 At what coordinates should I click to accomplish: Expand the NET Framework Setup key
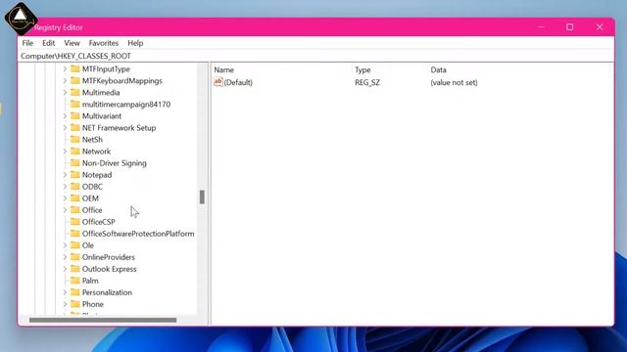pyautogui.click(x=65, y=128)
